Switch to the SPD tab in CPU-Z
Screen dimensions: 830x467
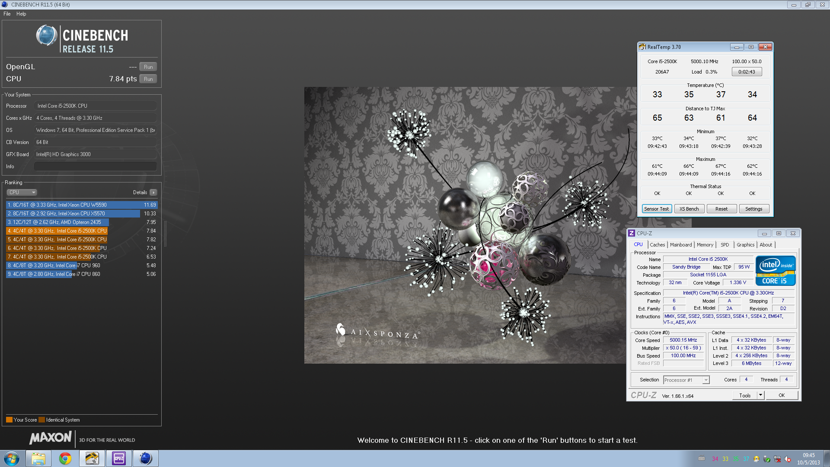tap(725, 245)
